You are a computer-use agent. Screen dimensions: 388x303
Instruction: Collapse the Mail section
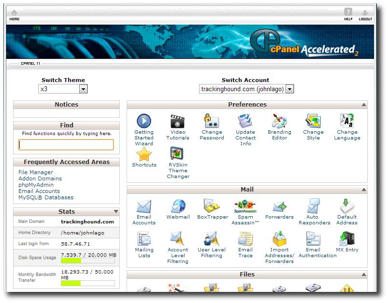[x=364, y=190]
